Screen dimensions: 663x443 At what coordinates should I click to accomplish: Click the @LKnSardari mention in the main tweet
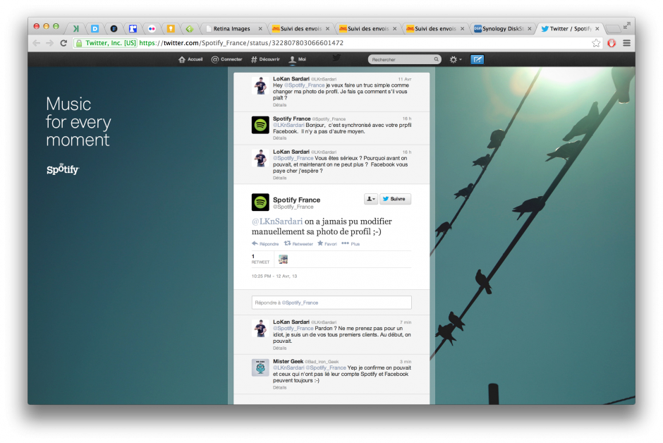pyautogui.click(x=277, y=221)
